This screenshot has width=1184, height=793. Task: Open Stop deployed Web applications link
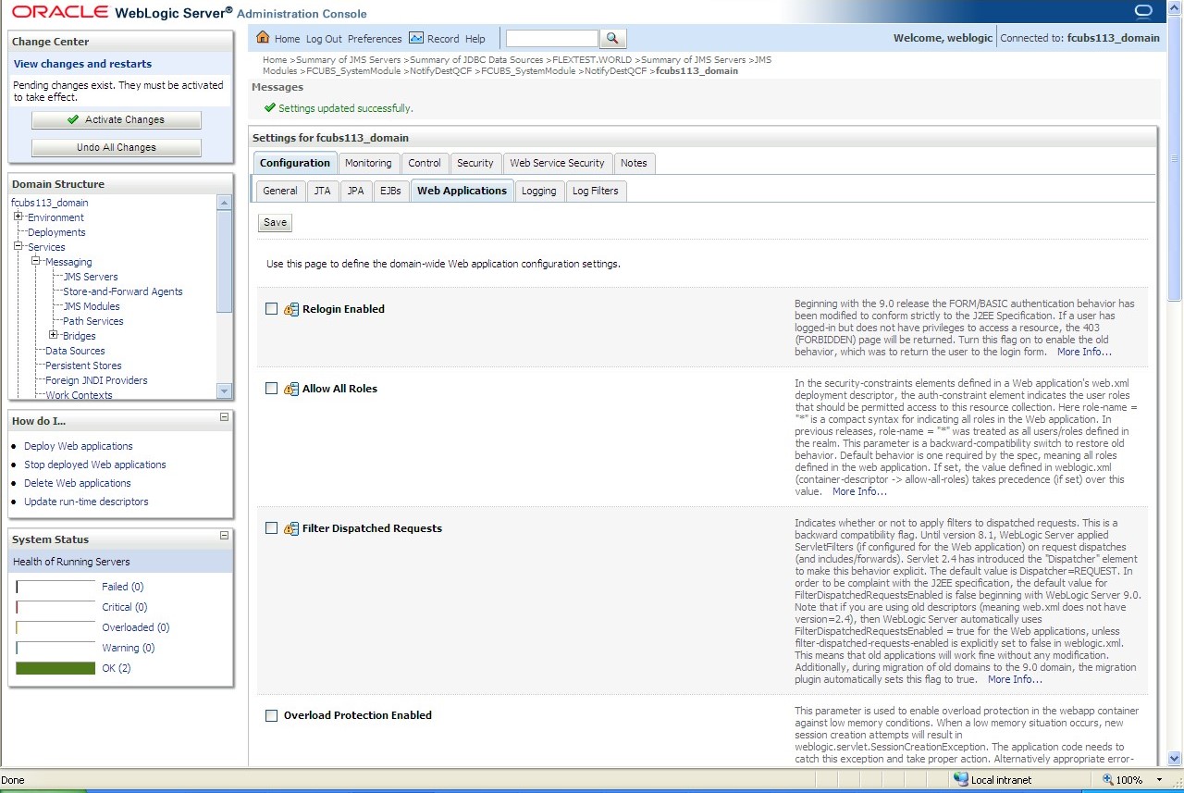tap(95, 465)
